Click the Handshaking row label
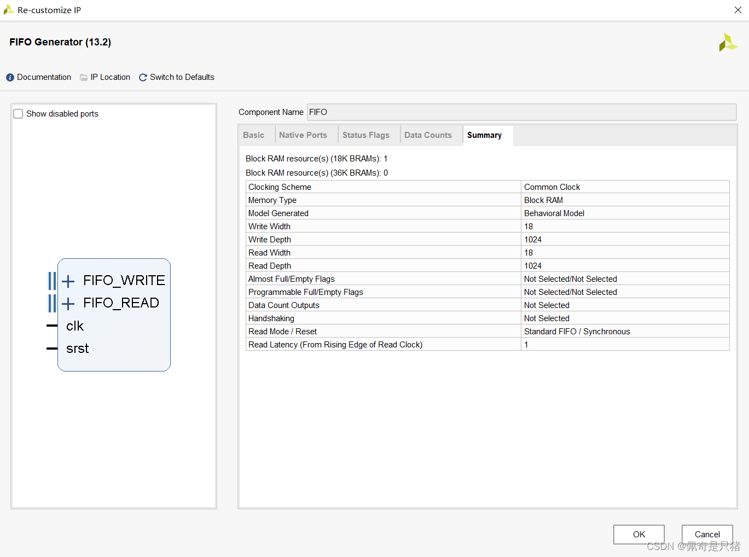The width and height of the screenshot is (749, 557). point(271,318)
